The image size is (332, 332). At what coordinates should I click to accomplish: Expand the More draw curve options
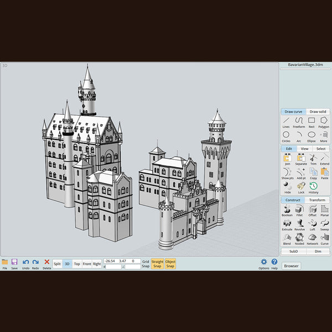pyautogui.click(x=324, y=136)
